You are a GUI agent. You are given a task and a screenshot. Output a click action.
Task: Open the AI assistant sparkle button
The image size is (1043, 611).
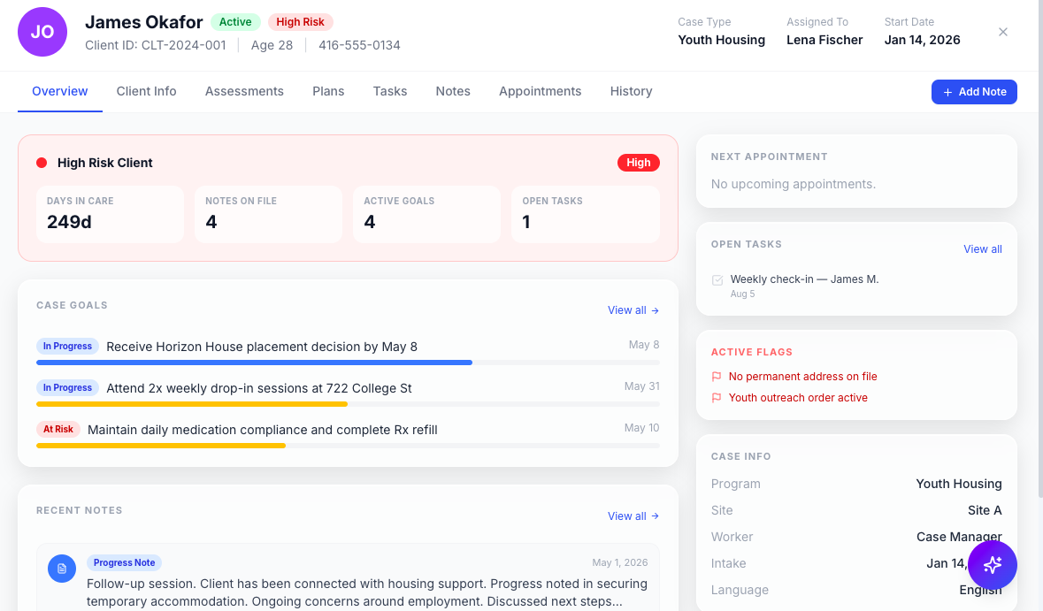[x=993, y=565]
